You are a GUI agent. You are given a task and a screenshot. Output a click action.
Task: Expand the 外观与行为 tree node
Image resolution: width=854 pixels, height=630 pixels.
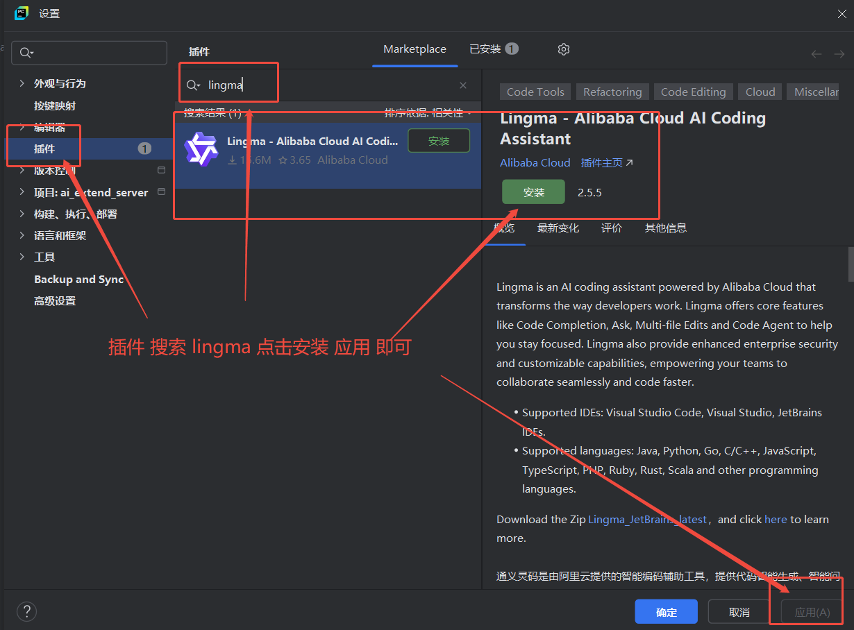22,83
